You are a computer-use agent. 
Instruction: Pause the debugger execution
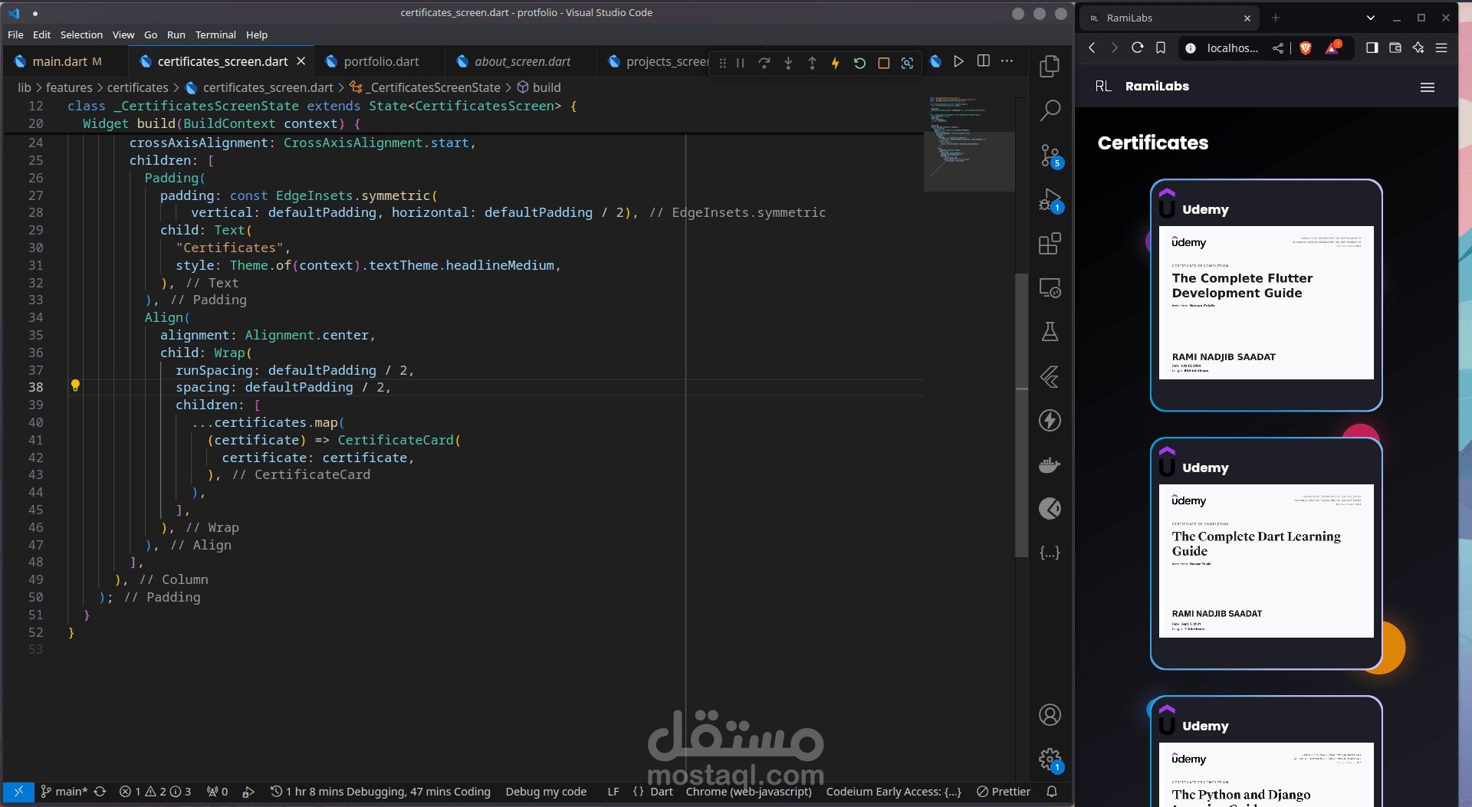click(x=741, y=63)
